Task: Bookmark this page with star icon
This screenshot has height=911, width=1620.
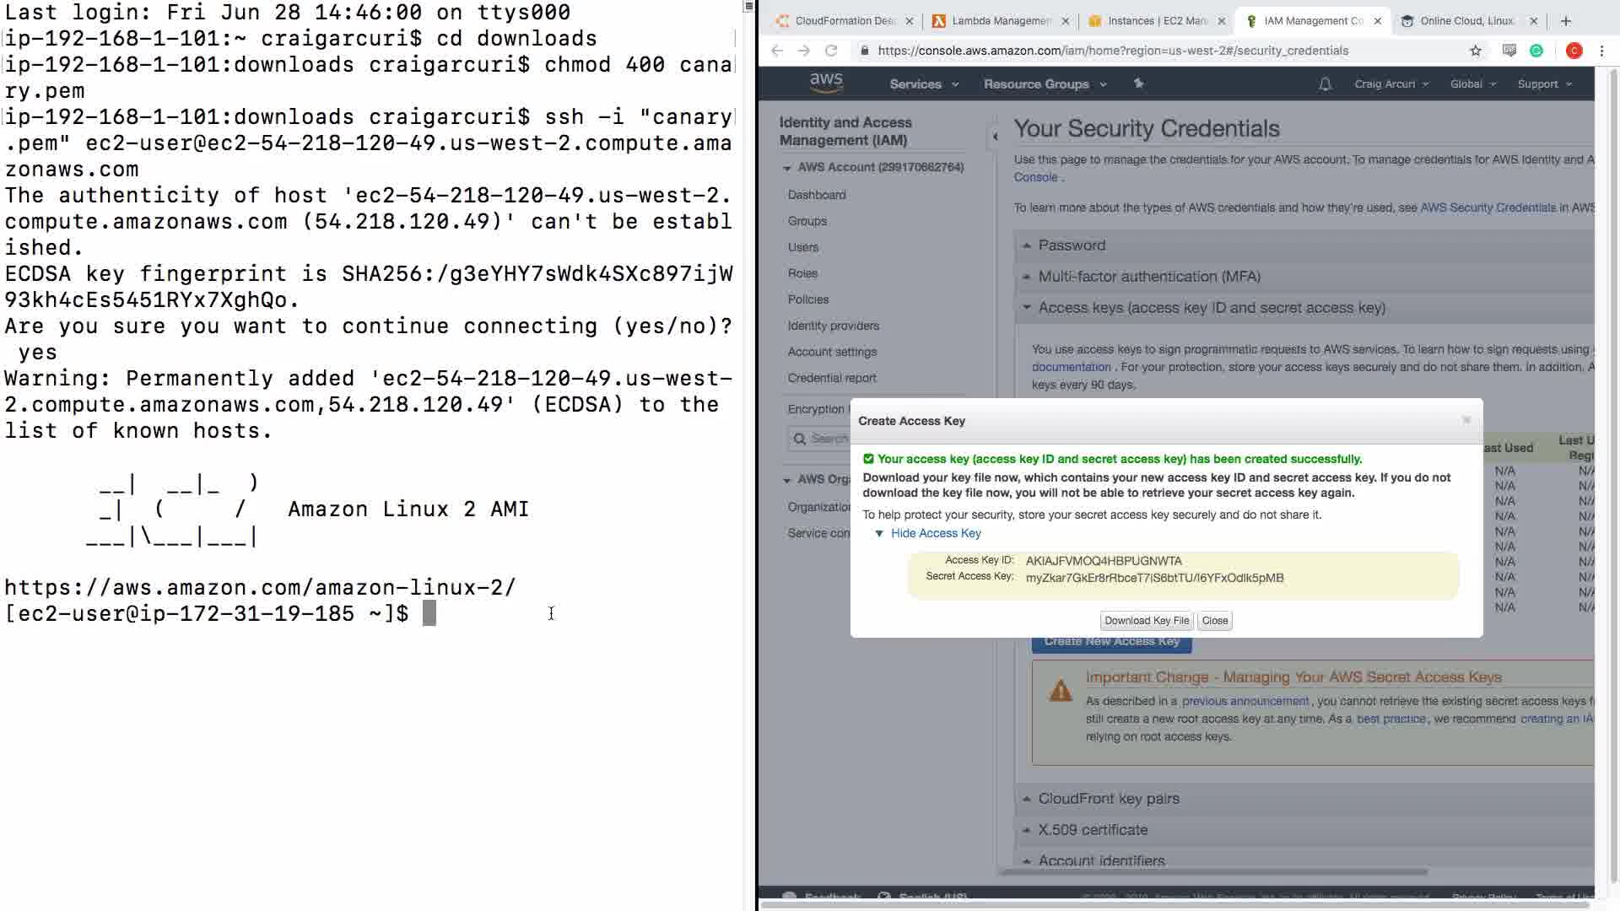Action: pyautogui.click(x=1475, y=51)
